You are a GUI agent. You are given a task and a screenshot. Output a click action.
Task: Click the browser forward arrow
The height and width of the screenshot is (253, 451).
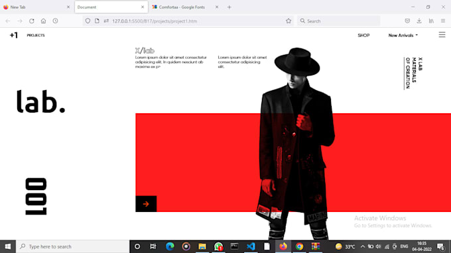point(20,21)
